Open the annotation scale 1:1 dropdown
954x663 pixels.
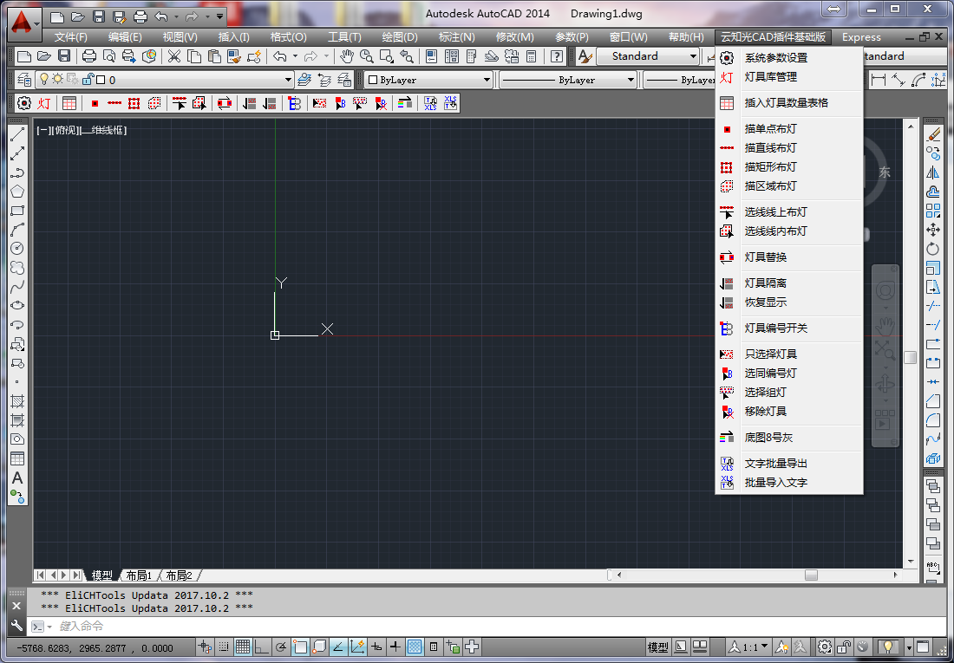pos(748,647)
